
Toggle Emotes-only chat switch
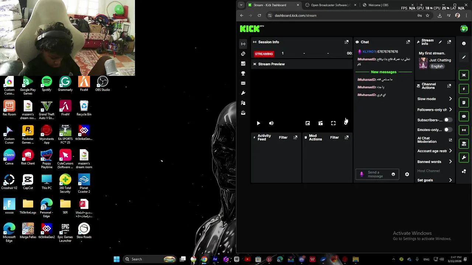point(448,130)
